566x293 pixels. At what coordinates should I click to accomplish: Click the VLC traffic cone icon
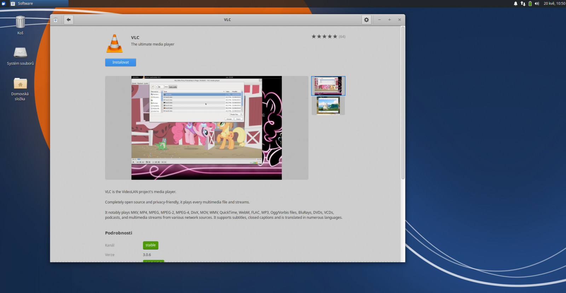tap(115, 43)
